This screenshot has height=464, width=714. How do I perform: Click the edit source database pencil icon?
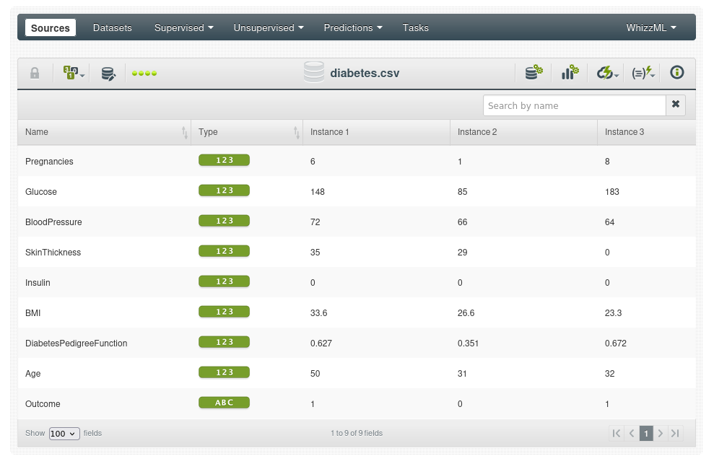pos(108,74)
